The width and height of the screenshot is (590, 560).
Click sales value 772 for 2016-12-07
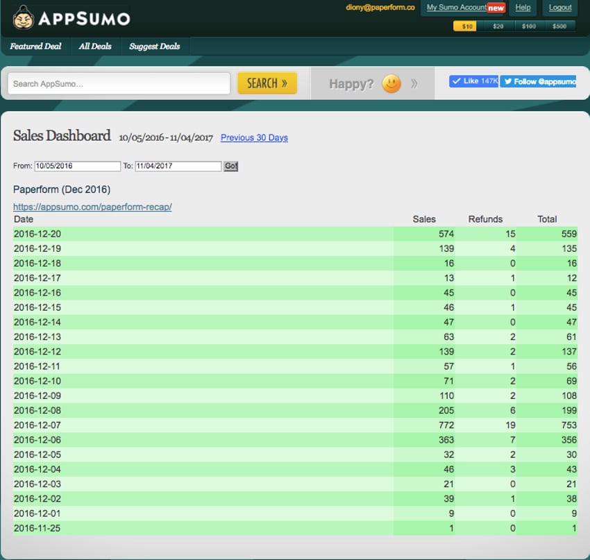pos(446,425)
